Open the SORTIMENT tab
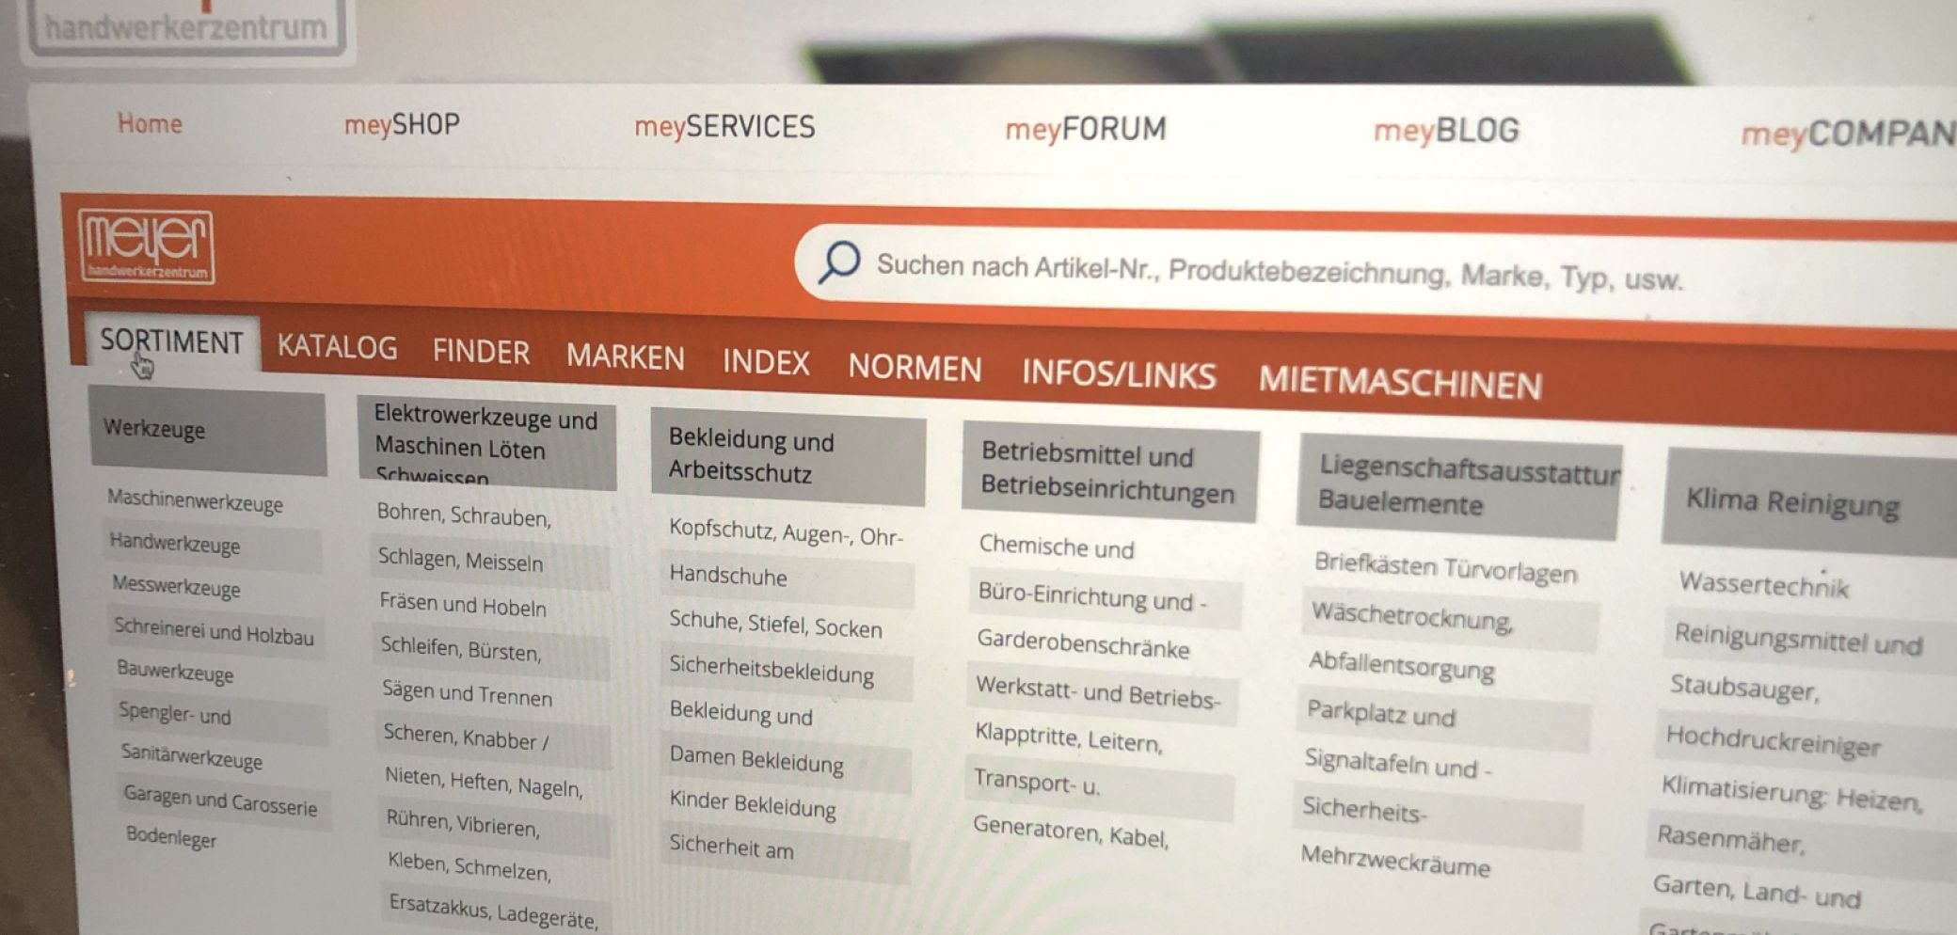The height and width of the screenshot is (935, 1957). point(171,341)
